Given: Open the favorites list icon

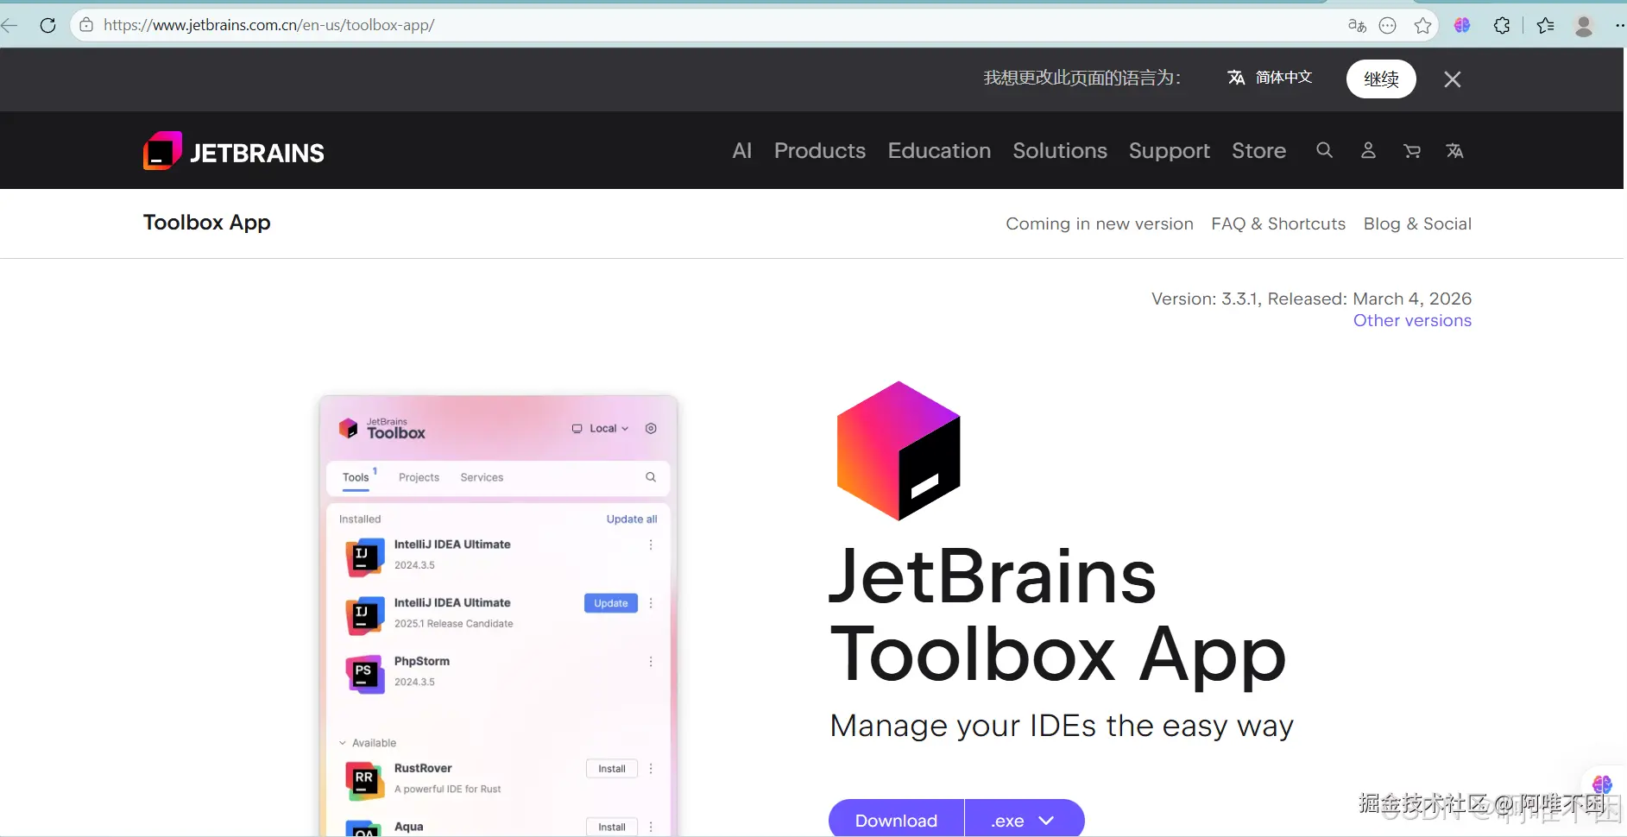Looking at the screenshot, I should click(1545, 26).
